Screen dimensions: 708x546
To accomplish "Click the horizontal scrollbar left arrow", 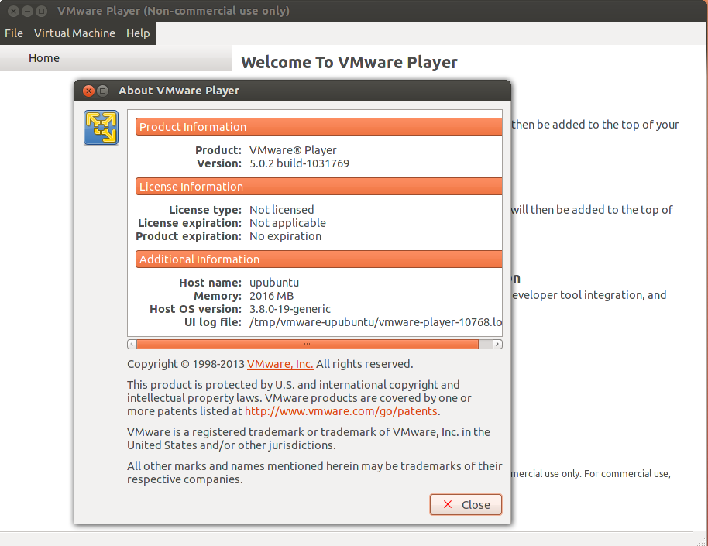I will [132, 344].
